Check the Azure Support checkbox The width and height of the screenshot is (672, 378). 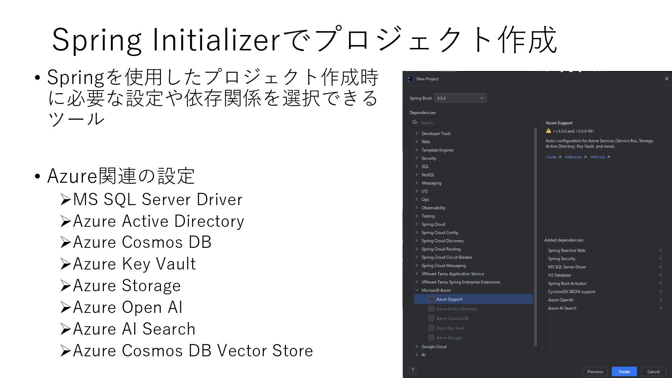tap(431, 299)
